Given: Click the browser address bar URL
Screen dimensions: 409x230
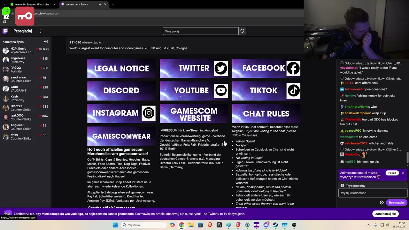Looking at the screenshot, I should (47, 13).
